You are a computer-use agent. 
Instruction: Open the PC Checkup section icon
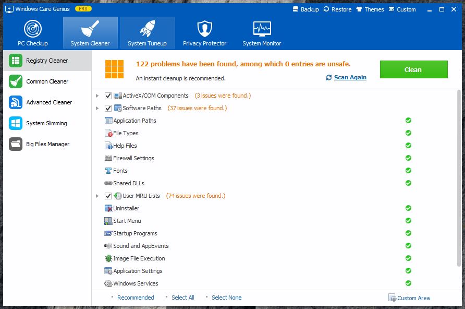[33, 29]
